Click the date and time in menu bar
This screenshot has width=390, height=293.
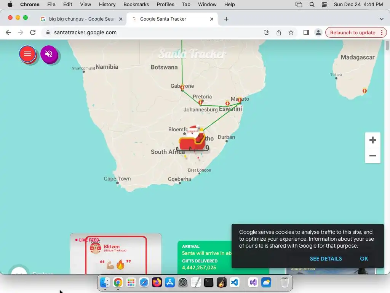[x=358, y=5]
